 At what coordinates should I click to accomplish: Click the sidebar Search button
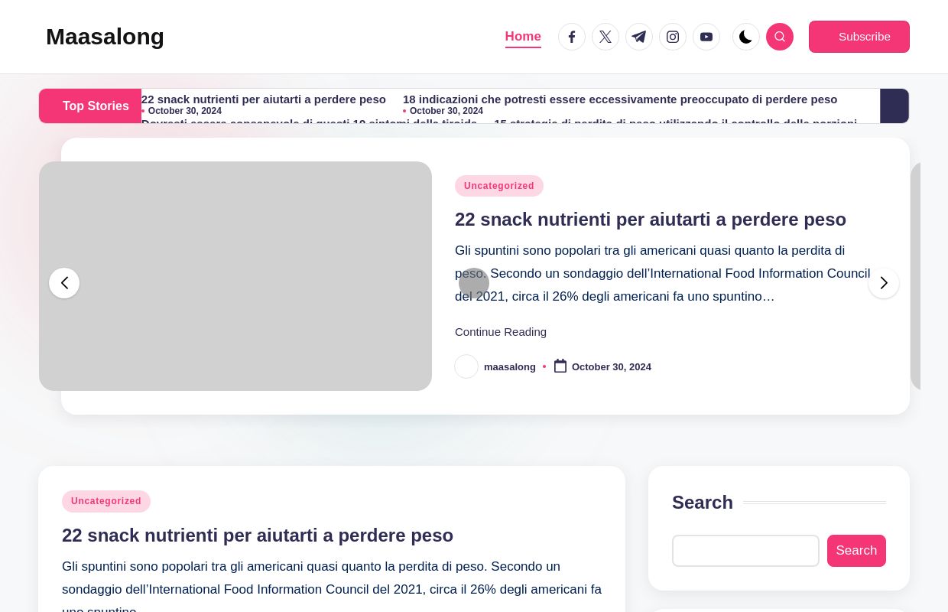click(856, 551)
